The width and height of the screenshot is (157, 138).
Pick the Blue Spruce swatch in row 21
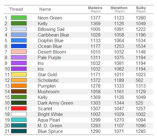(x=19, y=131)
